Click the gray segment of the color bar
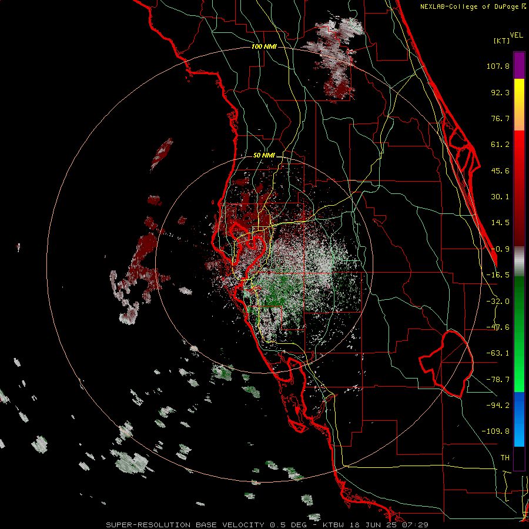 click(x=519, y=262)
